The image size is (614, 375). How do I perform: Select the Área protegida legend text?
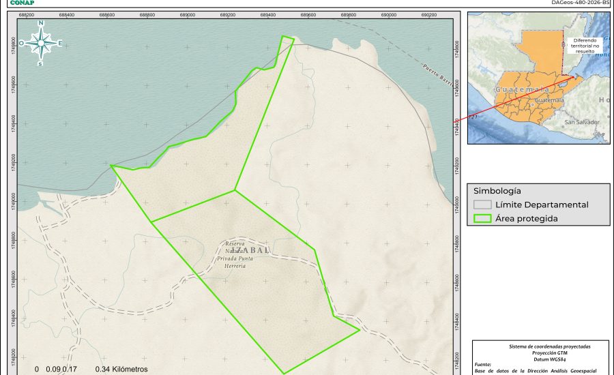(x=527, y=219)
